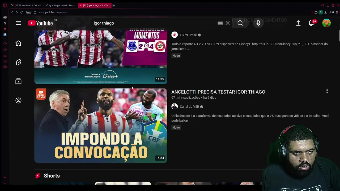This screenshot has height=191, width=340.
Task: Open the Easy Setup sliders icon
Action: point(337,12)
